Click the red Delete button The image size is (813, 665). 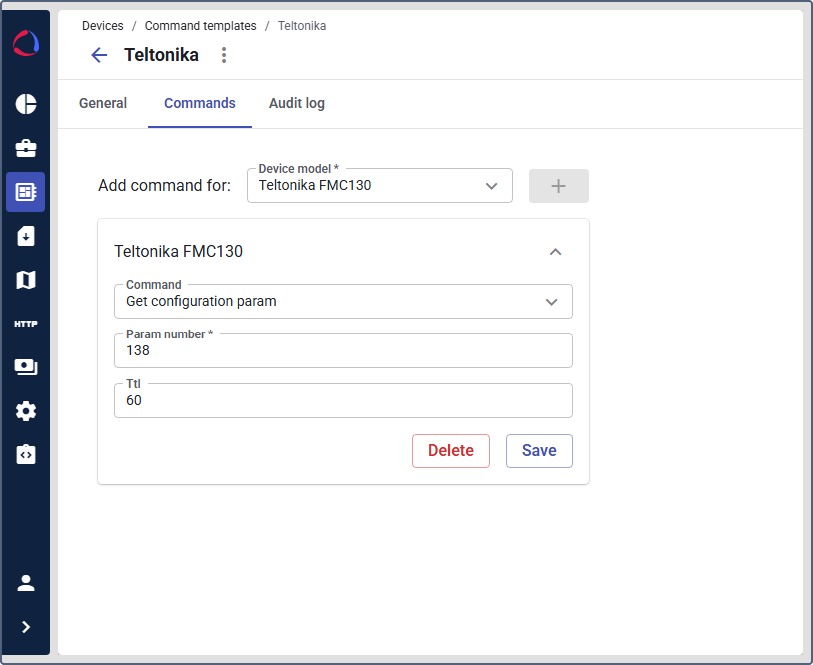click(450, 451)
